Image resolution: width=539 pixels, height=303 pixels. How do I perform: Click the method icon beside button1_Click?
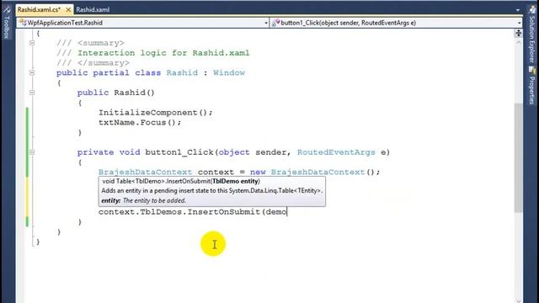click(275, 23)
